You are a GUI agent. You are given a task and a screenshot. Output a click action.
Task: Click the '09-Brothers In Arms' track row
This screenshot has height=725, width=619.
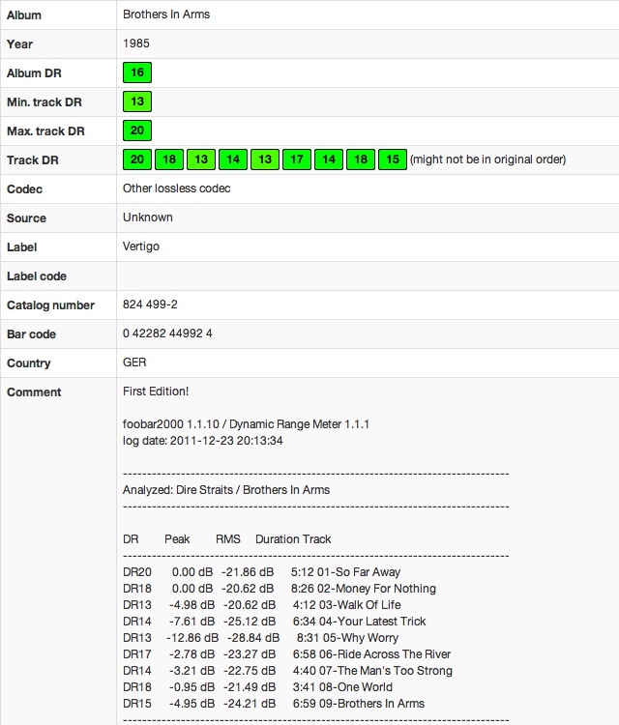(x=274, y=704)
